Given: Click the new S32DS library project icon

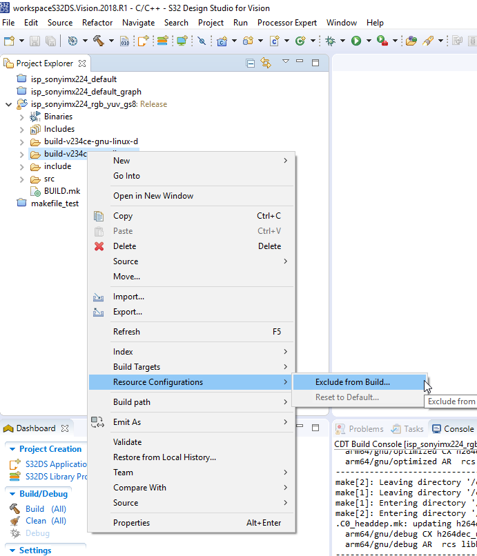Looking at the screenshot, I should (162, 41).
